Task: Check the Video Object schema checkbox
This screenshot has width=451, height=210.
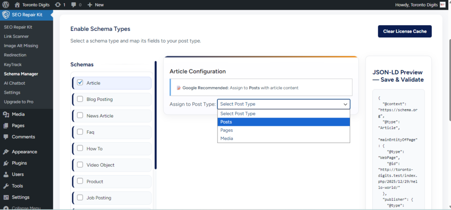Action: pos(80,165)
